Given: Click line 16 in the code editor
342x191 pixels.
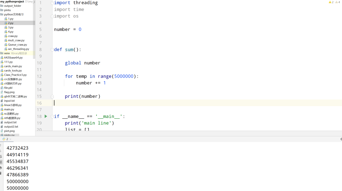Looking at the screenshot, I should (x=167, y=103).
